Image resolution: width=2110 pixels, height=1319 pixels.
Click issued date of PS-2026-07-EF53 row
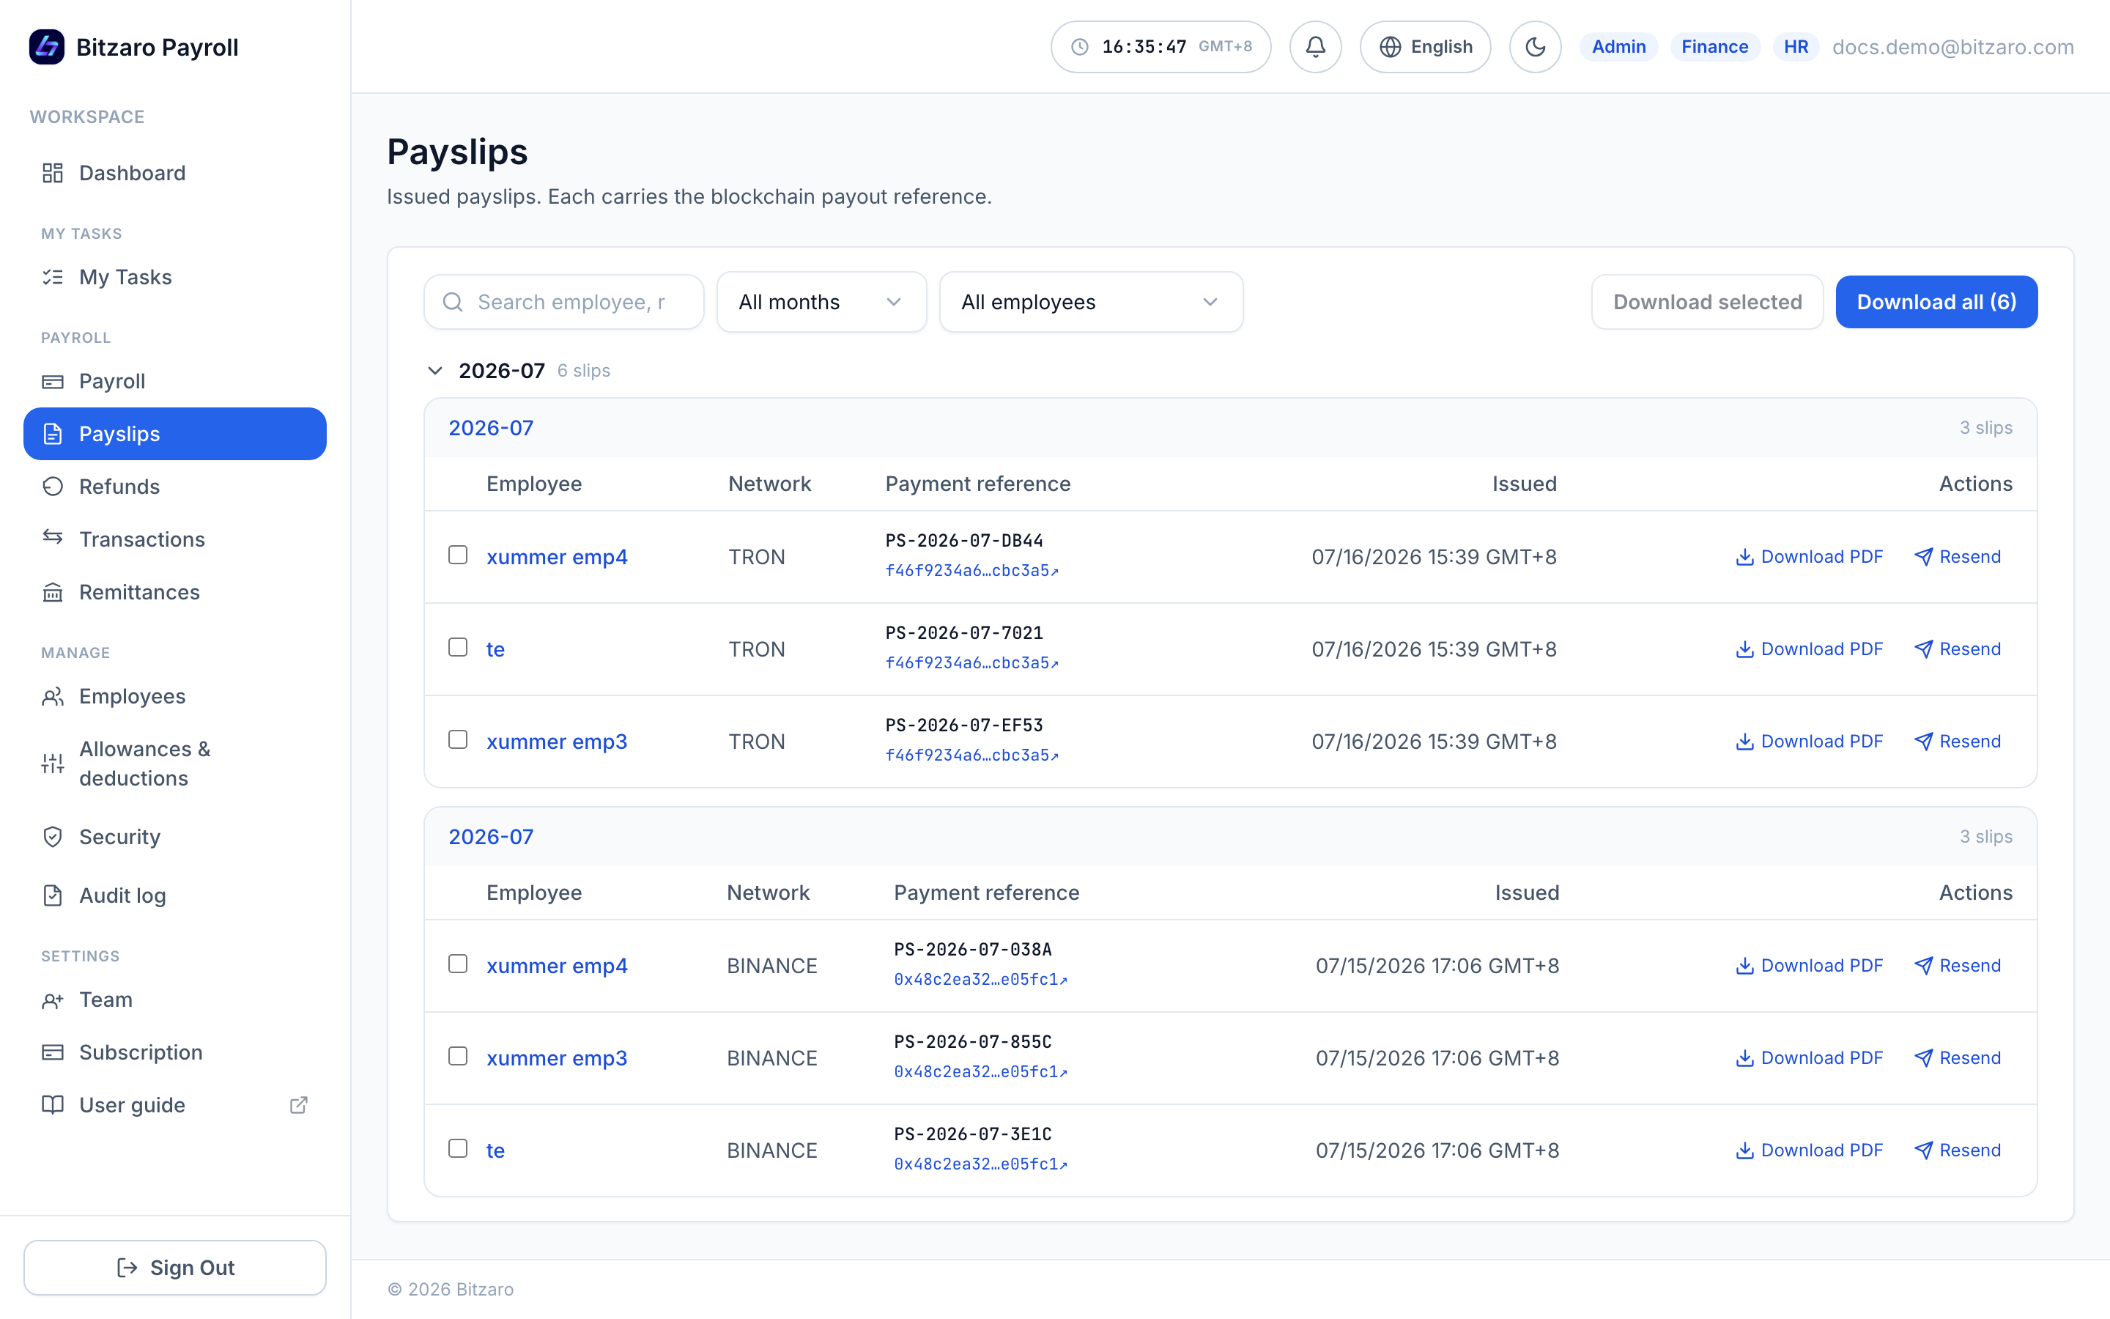[x=1433, y=742]
